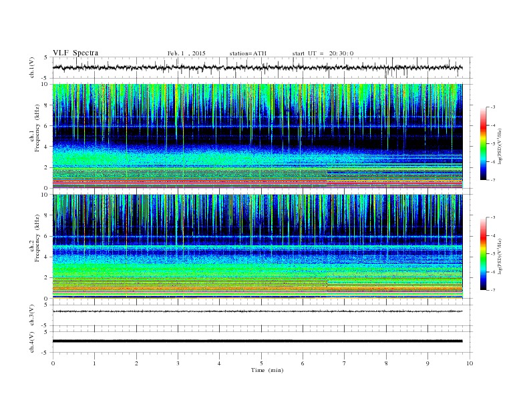
Task: Click the "4" time axis tick label
Action: tap(219, 363)
